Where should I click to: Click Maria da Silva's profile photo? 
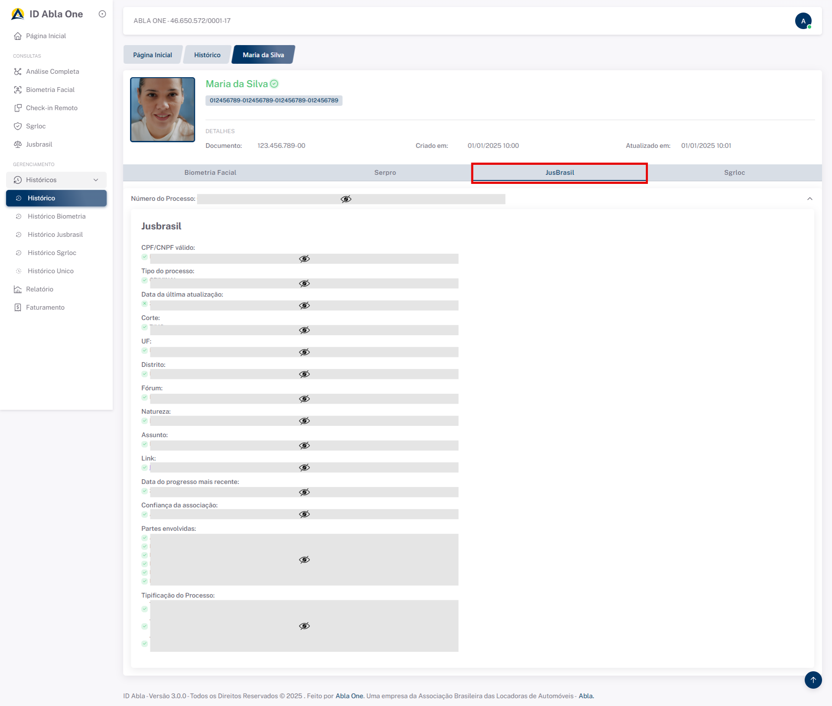click(162, 110)
